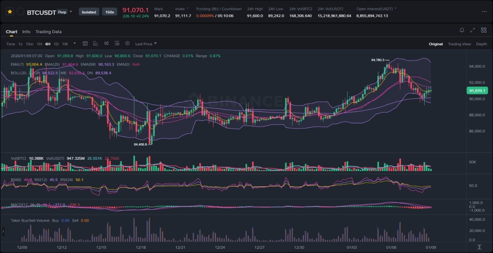Expand the BTCUSDT symbol selector dropdown

coord(71,12)
